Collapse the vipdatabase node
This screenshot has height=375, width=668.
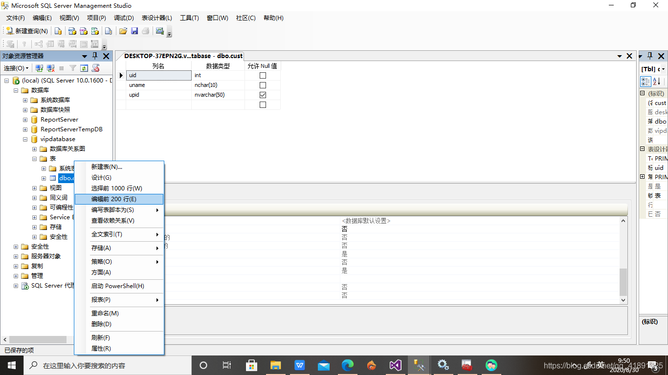coord(25,139)
